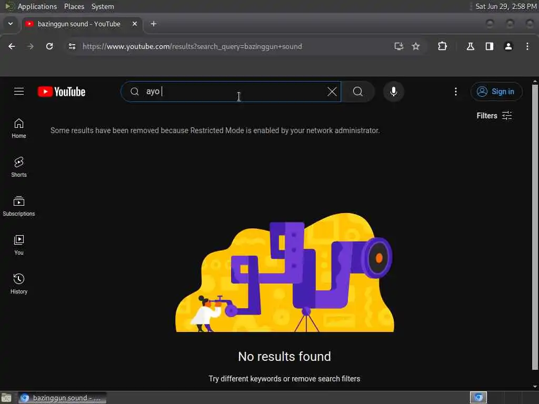The height and width of the screenshot is (404, 539).
Task: Open Chrome Labs flask icon
Action: 471,46
